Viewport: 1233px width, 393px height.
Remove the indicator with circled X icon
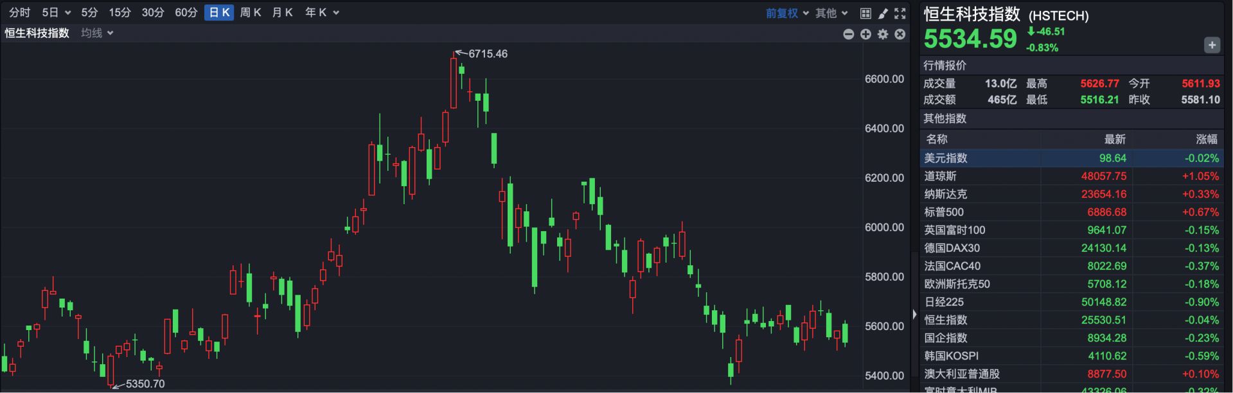click(x=900, y=34)
